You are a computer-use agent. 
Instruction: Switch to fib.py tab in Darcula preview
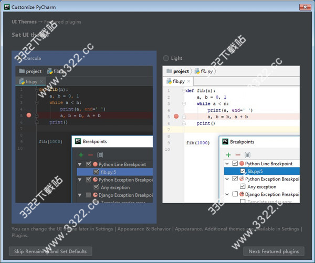pos(31,81)
